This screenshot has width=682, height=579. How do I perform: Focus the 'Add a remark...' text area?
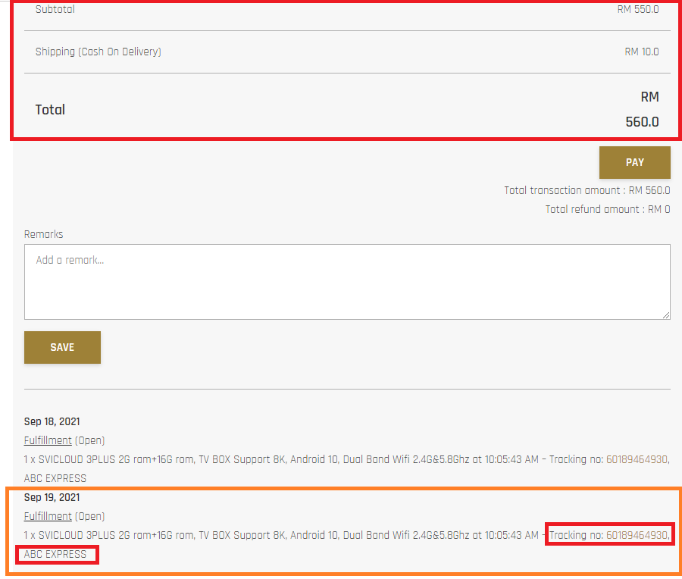pyautogui.click(x=347, y=281)
